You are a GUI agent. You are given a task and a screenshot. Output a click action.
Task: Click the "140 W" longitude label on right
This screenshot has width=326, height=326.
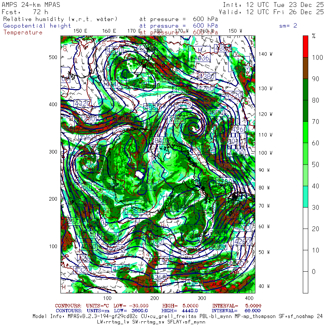click(265, 54)
